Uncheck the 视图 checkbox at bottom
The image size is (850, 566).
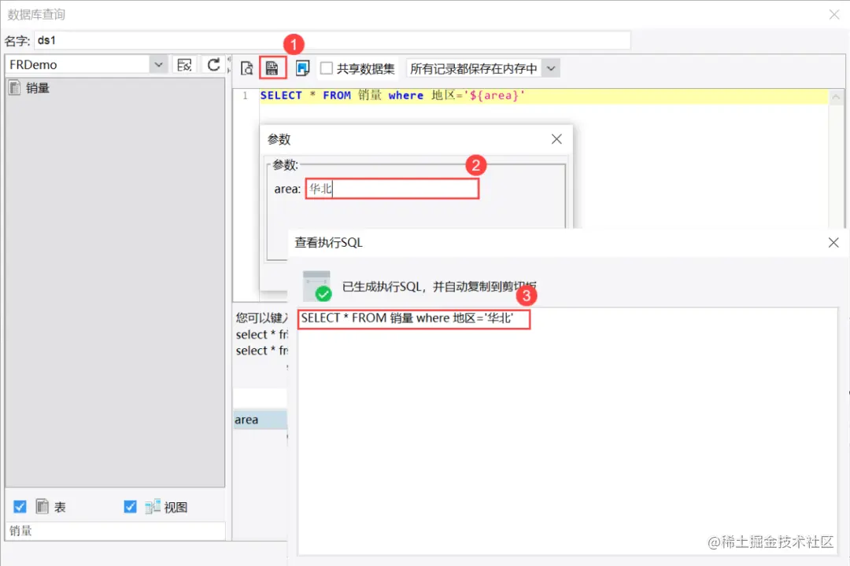click(130, 507)
